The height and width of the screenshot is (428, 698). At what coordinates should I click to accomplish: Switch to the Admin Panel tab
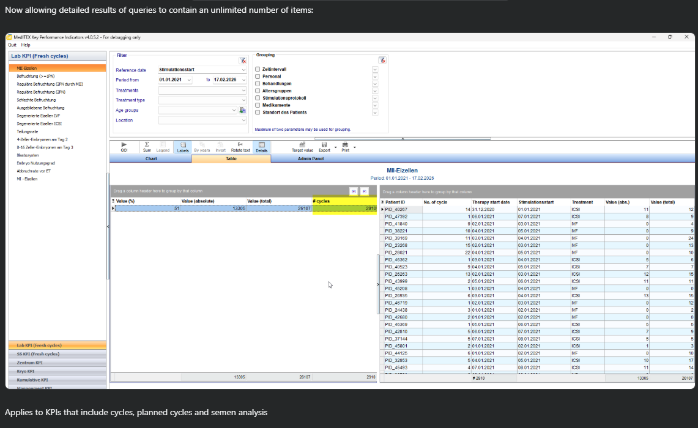[x=310, y=158]
